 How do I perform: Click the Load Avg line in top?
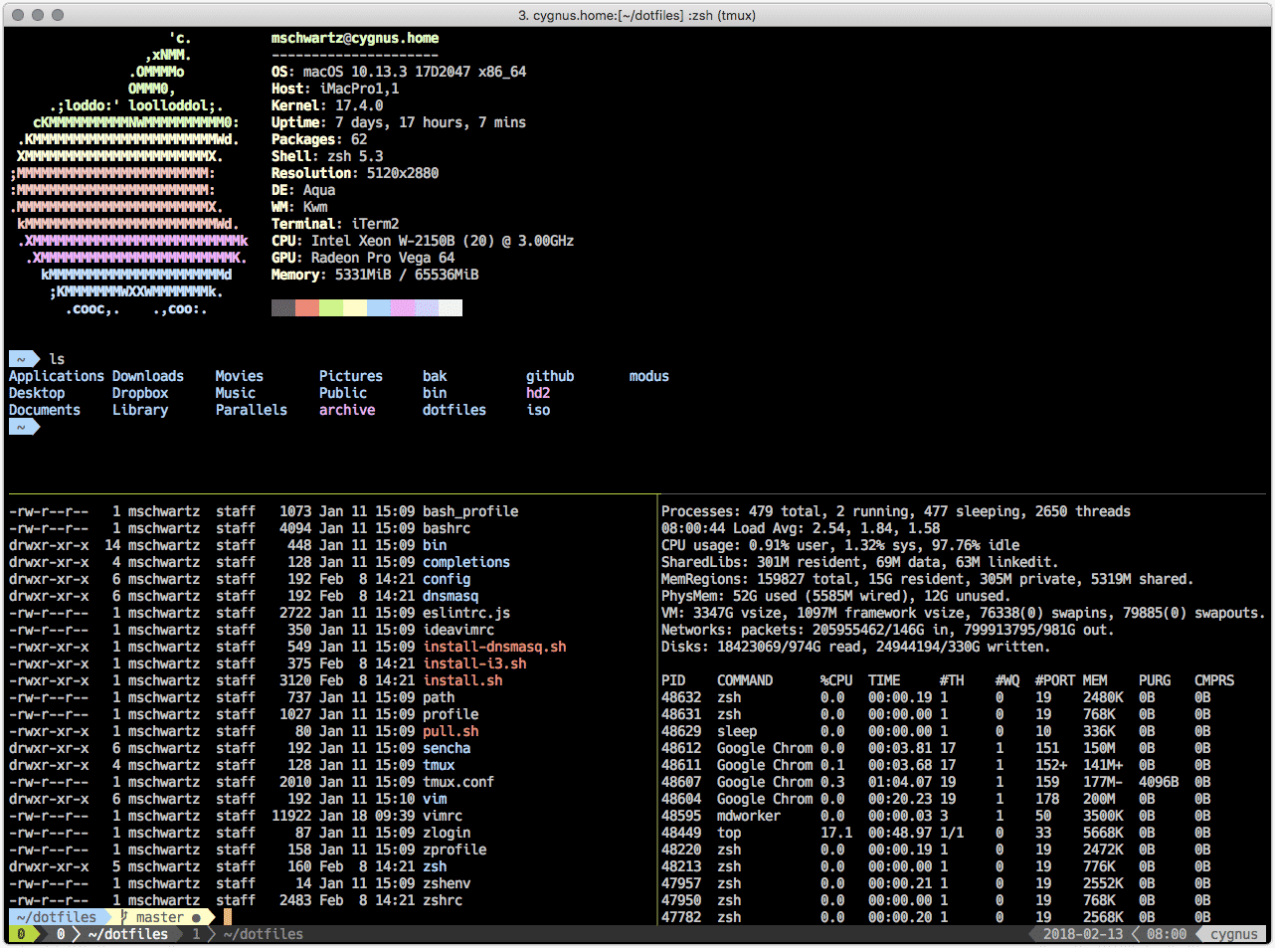[801, 528]
